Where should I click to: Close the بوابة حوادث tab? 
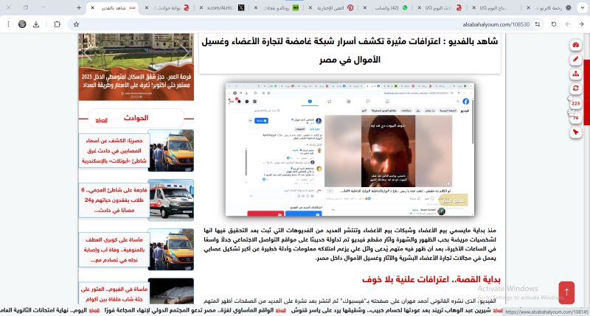click(x=147, y=7)
